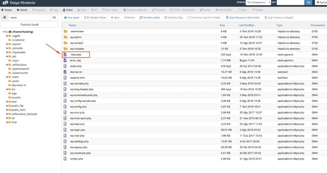This screenshot has width=327, height=173.
Task: Click the Geri Yükle restore tool
Action: pos(110,10)
